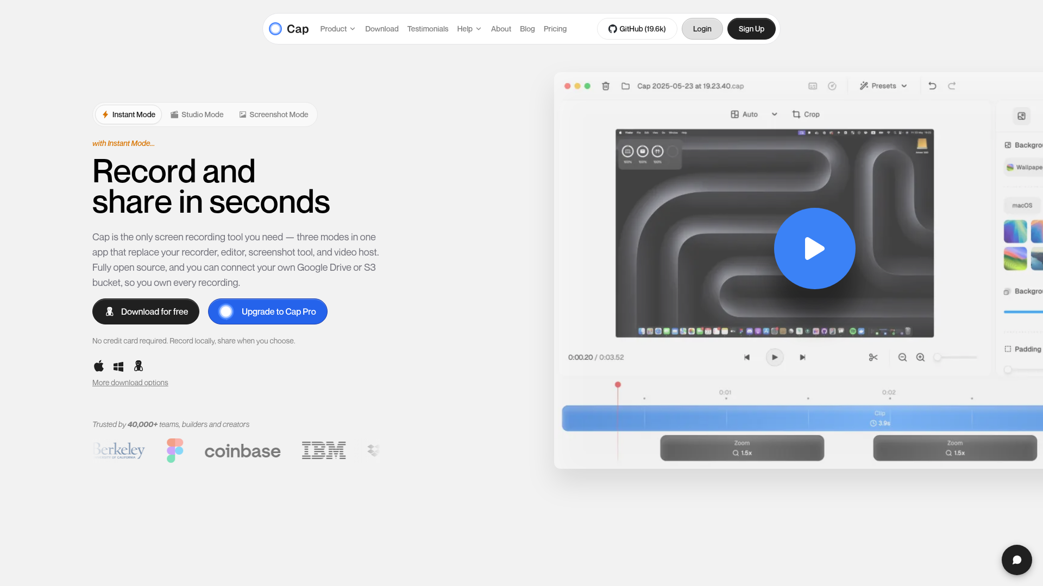Open the Presets dropdown
Image resolution: width=1043 pixels, height=586 pixels.
point(883,86)
